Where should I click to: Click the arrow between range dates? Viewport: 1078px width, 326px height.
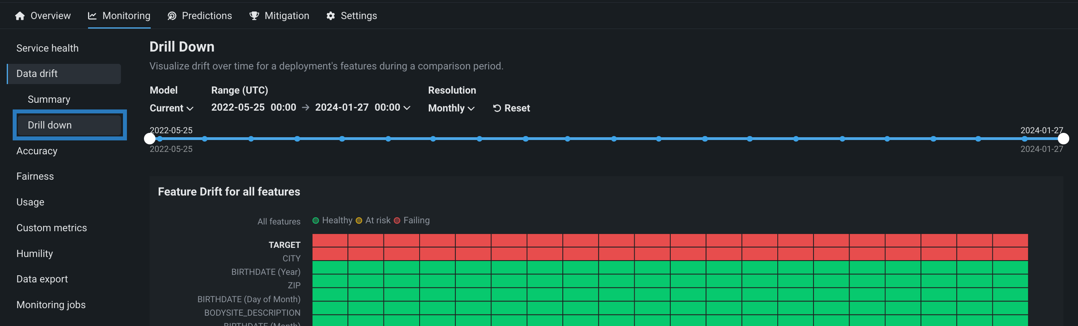(x=305, y=107)
